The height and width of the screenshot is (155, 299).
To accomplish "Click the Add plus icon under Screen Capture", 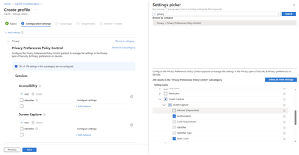I will point(22,122).
